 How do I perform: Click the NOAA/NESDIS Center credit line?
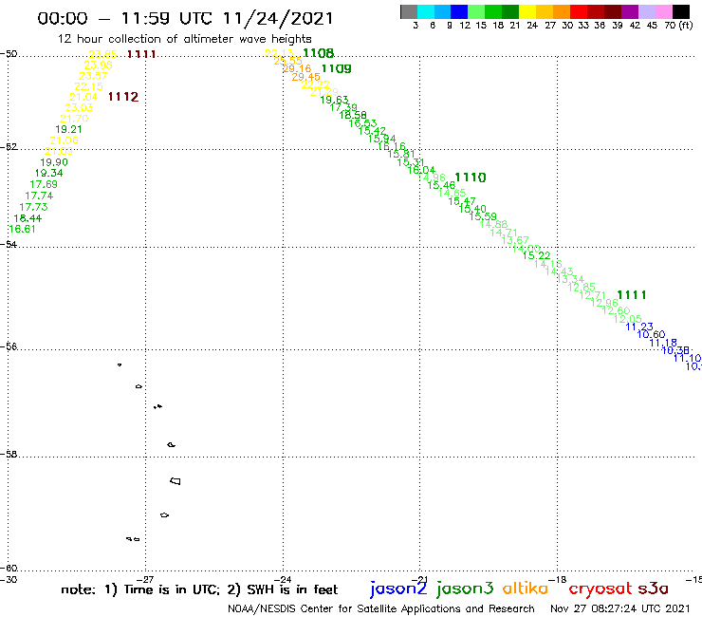pyautogui.click(x=381, y=609)
